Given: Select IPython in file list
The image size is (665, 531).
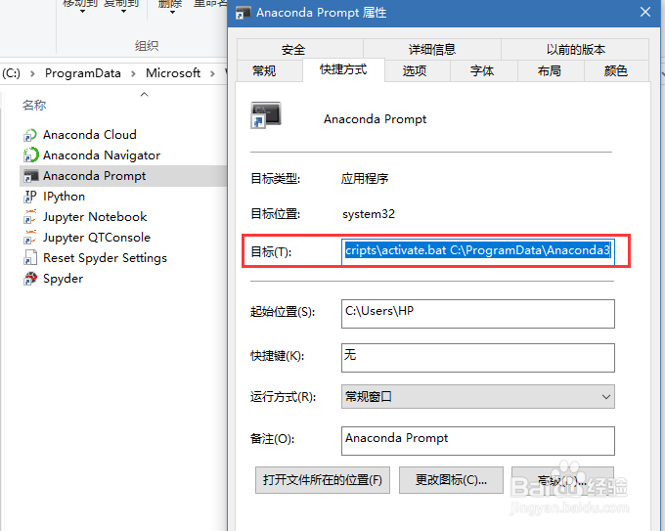Looking at the screenshot, I should coord(64,197).
